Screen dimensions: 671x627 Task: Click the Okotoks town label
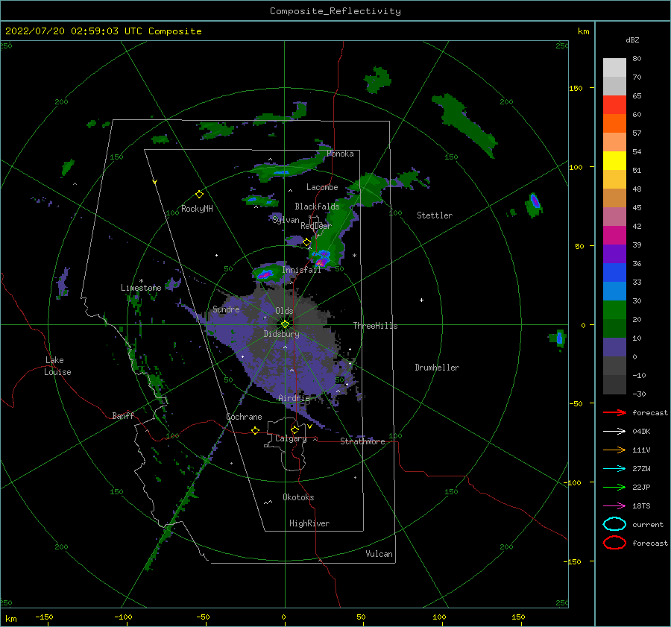tap(298, 497)
